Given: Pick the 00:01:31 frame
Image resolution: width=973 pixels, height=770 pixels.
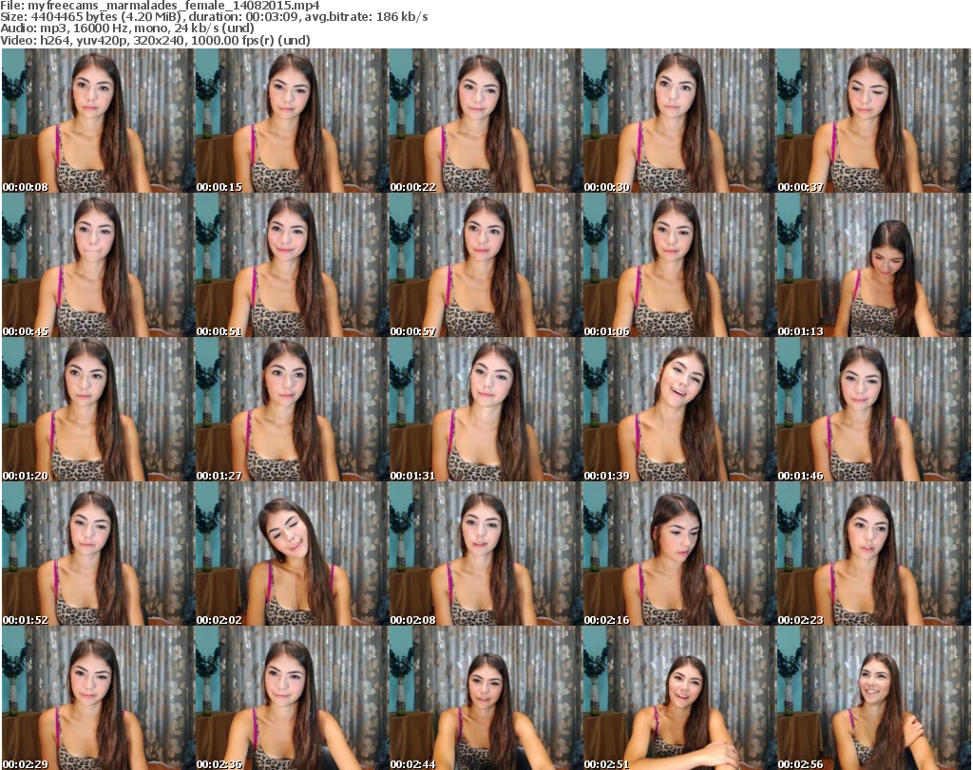Looking at the screenshot, I should [x=486, y=409].
